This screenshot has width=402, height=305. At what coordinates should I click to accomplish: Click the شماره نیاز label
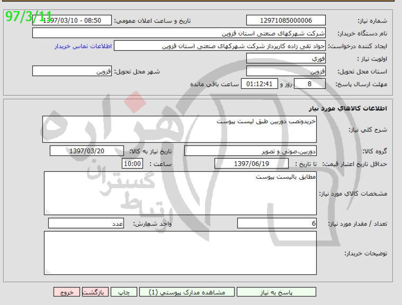(372, 21)
